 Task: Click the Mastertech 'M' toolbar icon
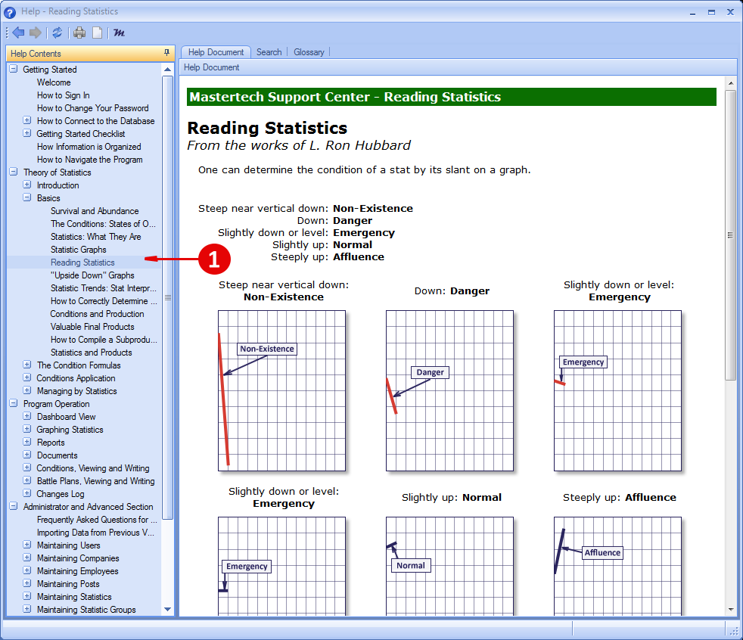(x=119, y=33)
